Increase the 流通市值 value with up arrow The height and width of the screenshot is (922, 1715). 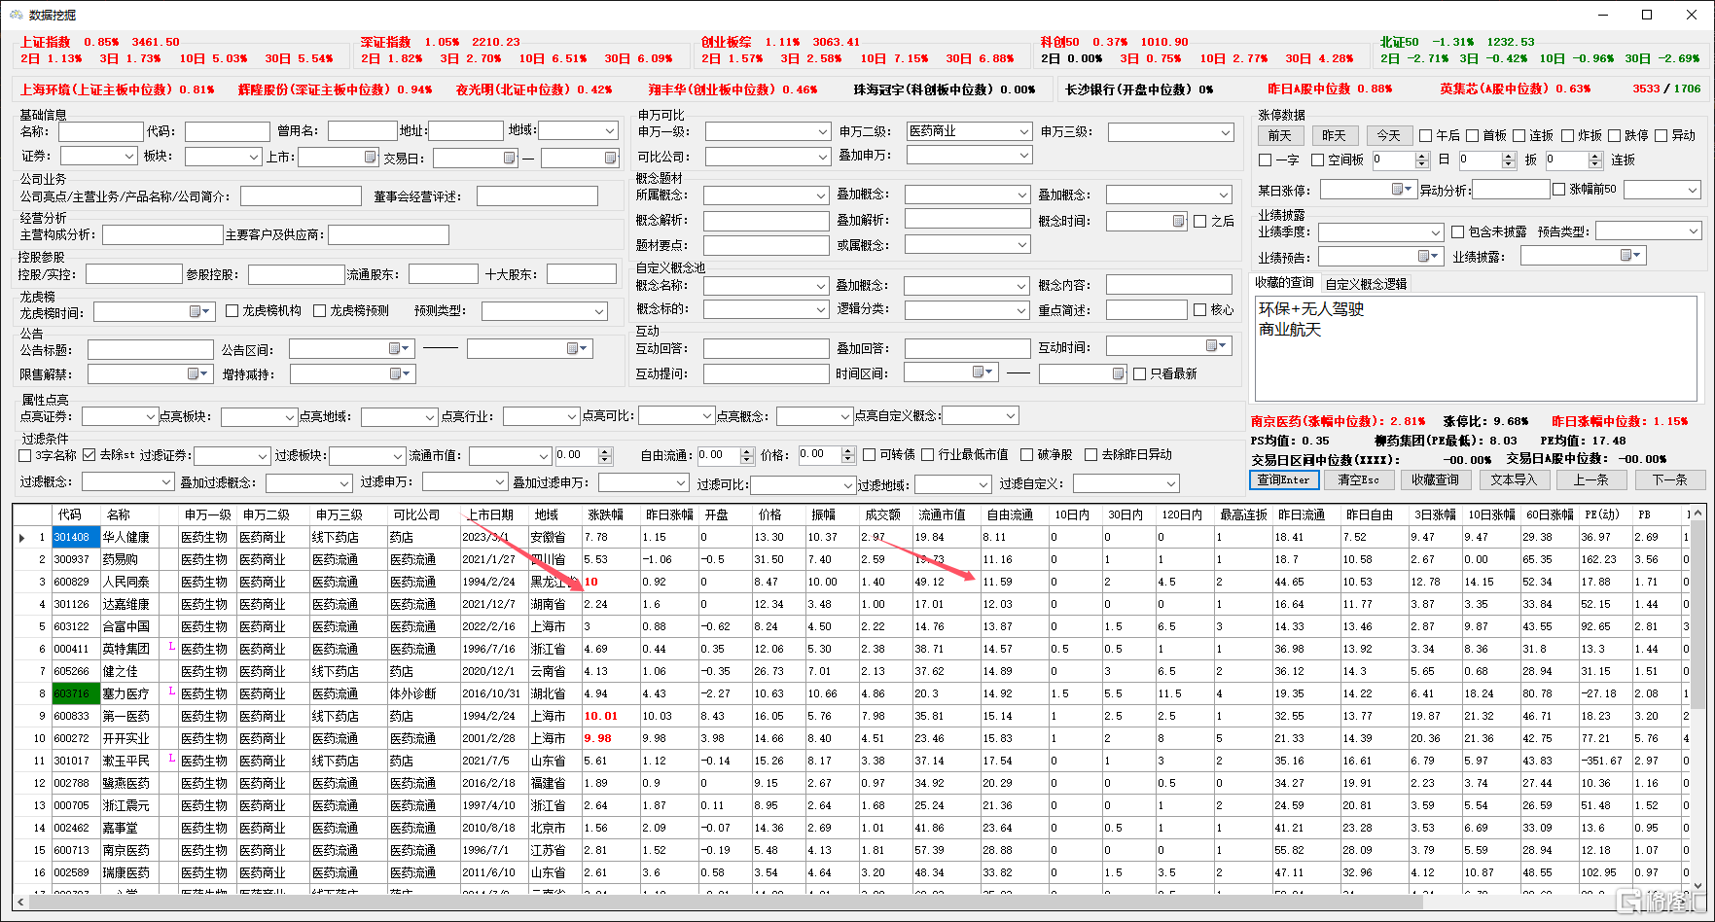click(605, 451)
